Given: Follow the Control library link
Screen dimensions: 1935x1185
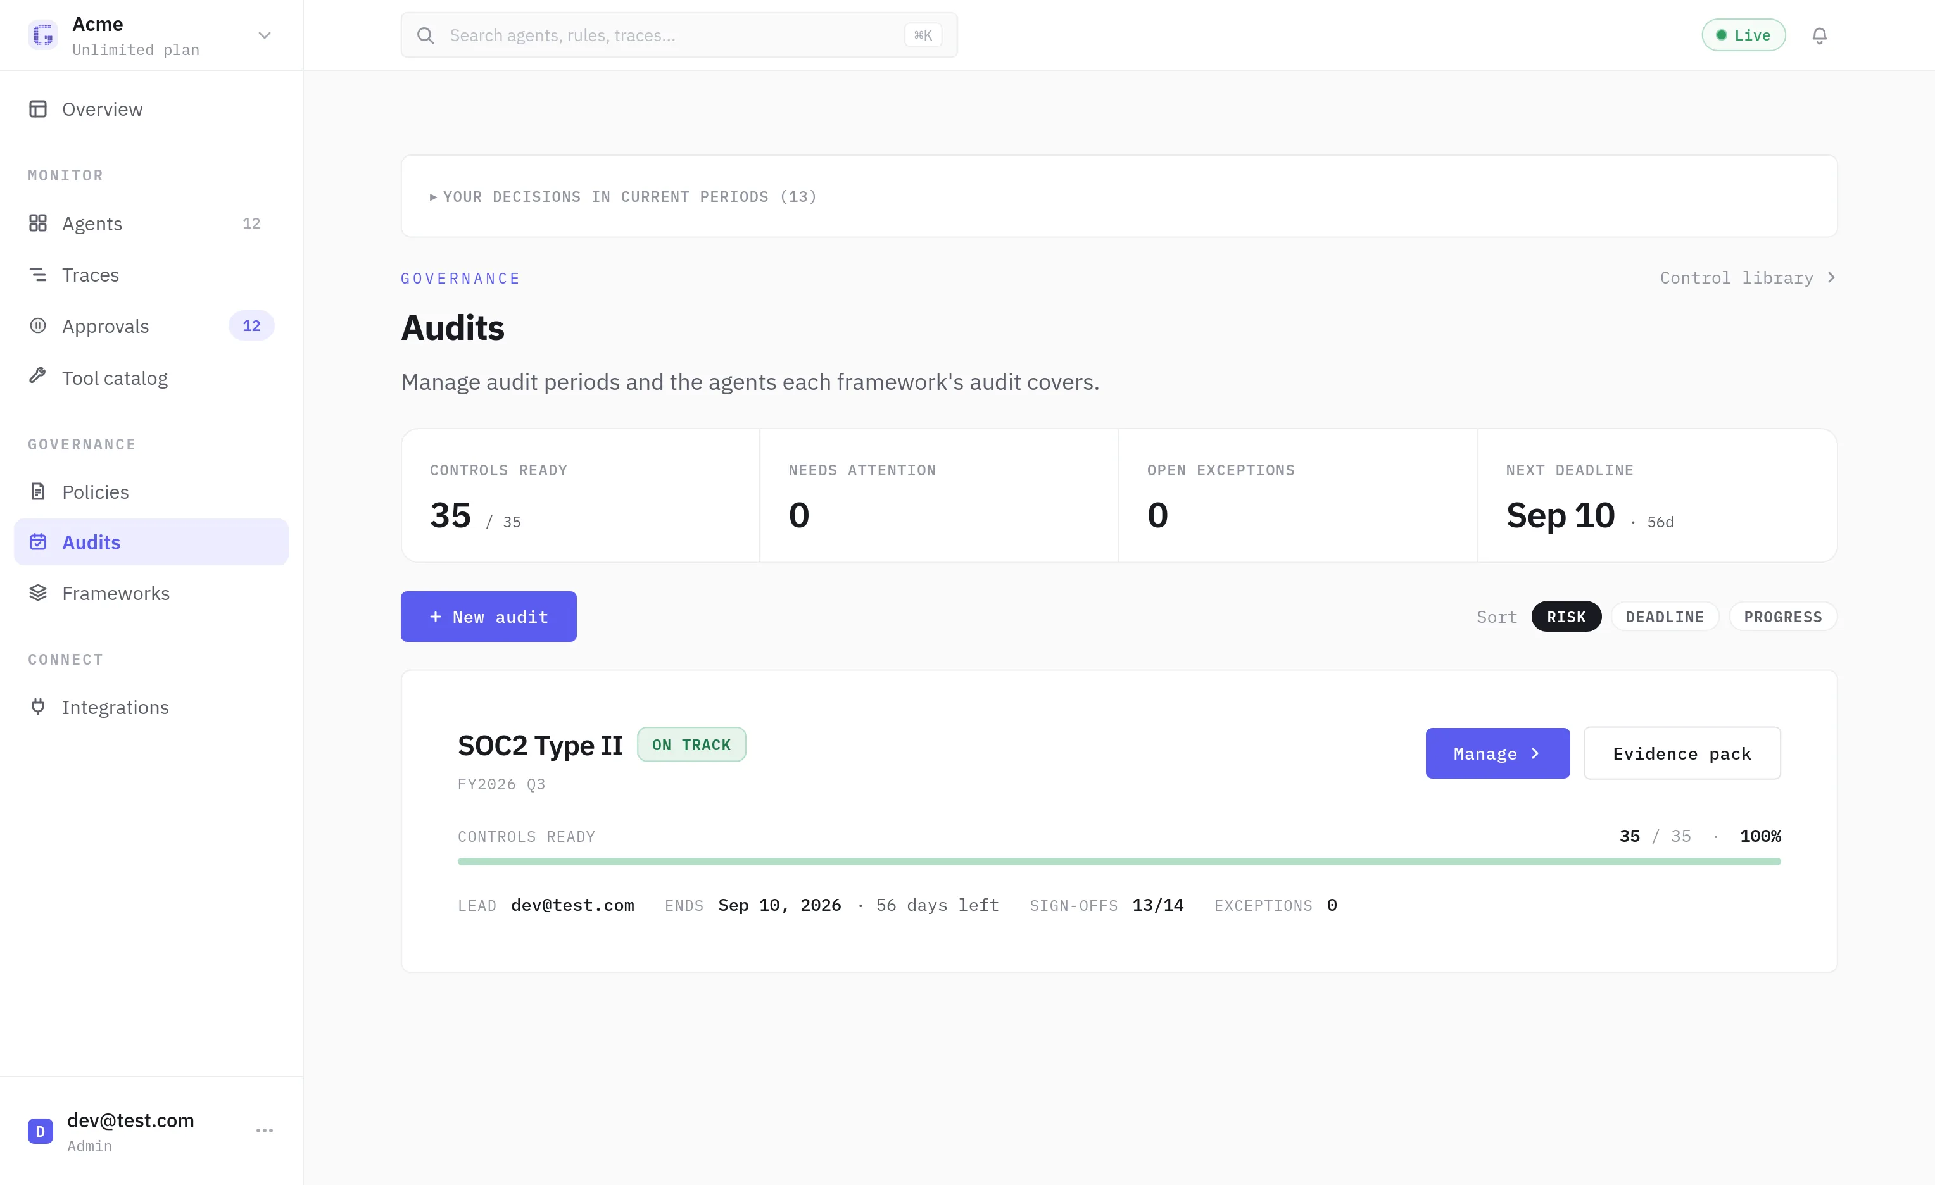Looking at the screenshot, I should pyautogui.click(x=1748, y=278).
